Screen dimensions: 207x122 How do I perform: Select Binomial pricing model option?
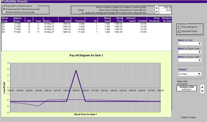(x=4, y=12)
